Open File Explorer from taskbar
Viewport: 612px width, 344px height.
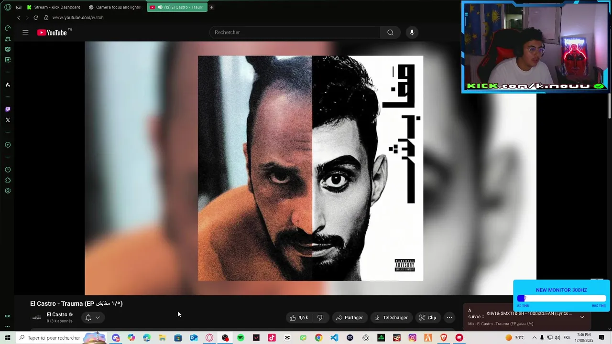[x=162, y=338]
